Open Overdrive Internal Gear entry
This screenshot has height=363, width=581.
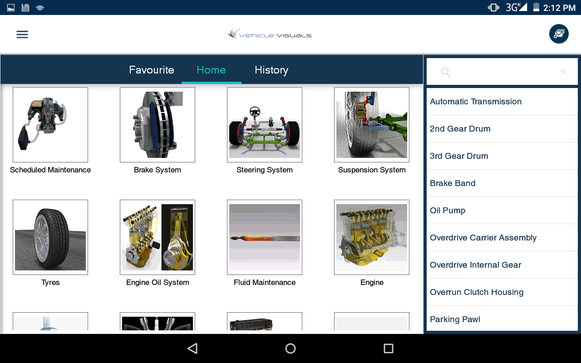(502, 265)
